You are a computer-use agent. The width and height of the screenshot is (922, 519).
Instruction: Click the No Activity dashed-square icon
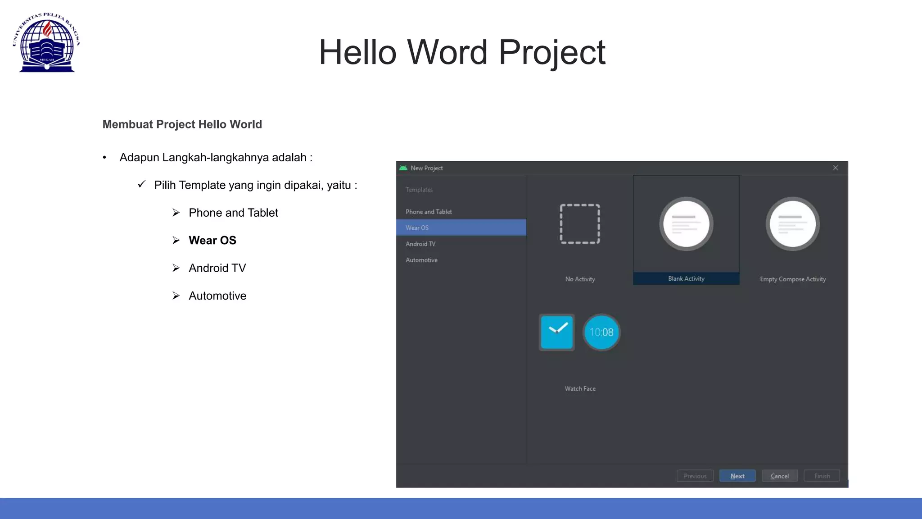pyautogui.click(x=580, y=224)
